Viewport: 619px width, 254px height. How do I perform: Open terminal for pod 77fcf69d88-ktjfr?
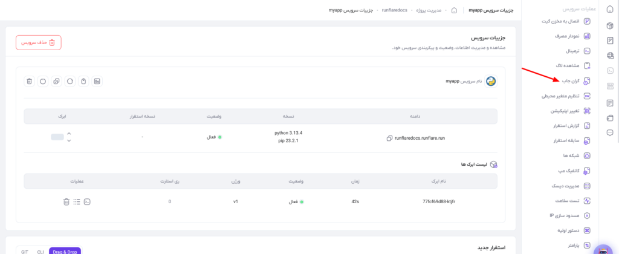coord(88,201)
